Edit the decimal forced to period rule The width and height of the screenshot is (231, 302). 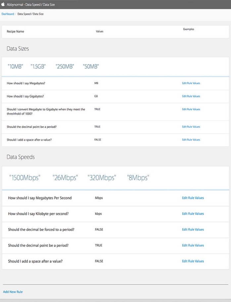pyautogui.click(x=193, y=229)
